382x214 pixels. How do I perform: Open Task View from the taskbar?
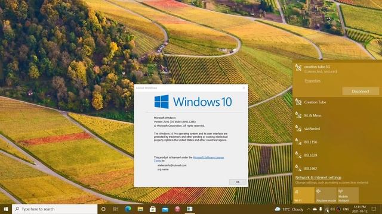115,209
